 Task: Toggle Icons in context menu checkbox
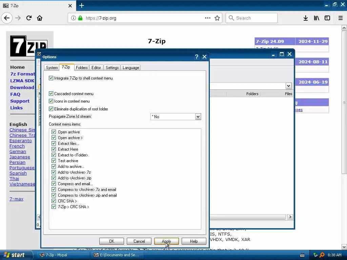coord(51,101)
